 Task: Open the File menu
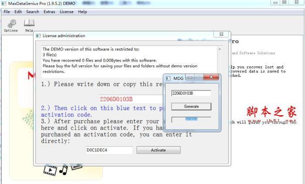tap(6, 11)
